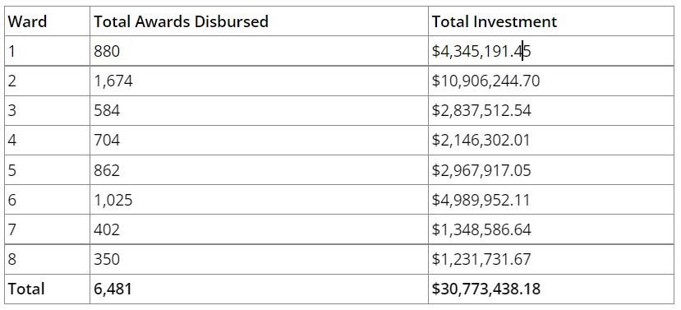Screen dimensions: 681x310
Task: Click the $10,906,244.70 cell
Action: tap(550, 81)
